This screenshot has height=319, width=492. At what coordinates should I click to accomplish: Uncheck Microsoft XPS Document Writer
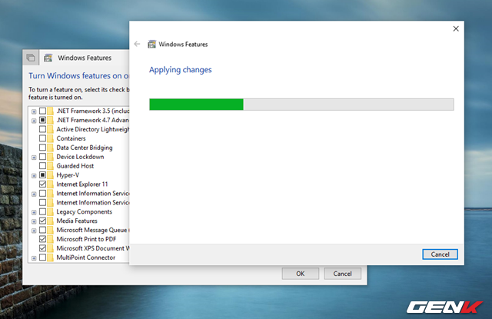point(43,248)
